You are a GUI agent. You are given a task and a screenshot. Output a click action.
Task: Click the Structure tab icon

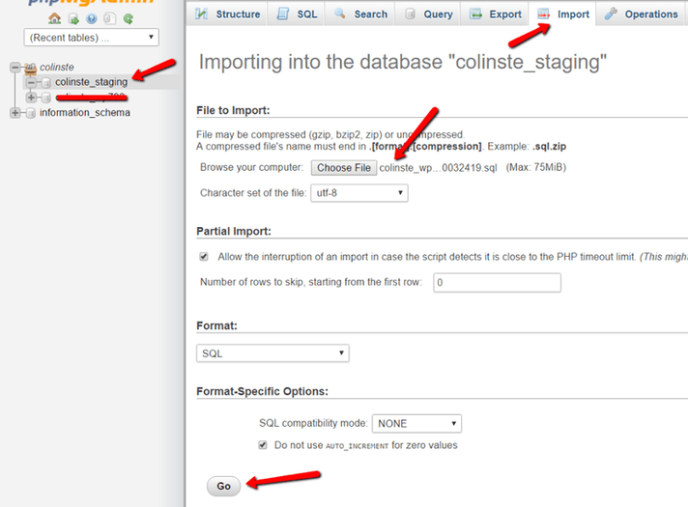coord(201,14)
